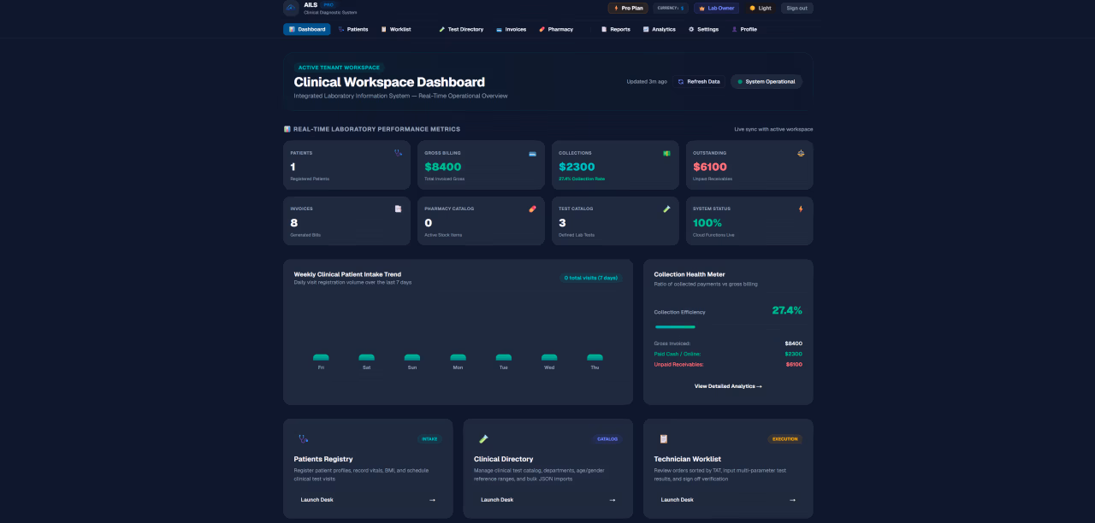This screenshot has width=1095, height=523.
Task: Click the pill icon on Pharmacy Catalog tile
Action: [532, 209]
